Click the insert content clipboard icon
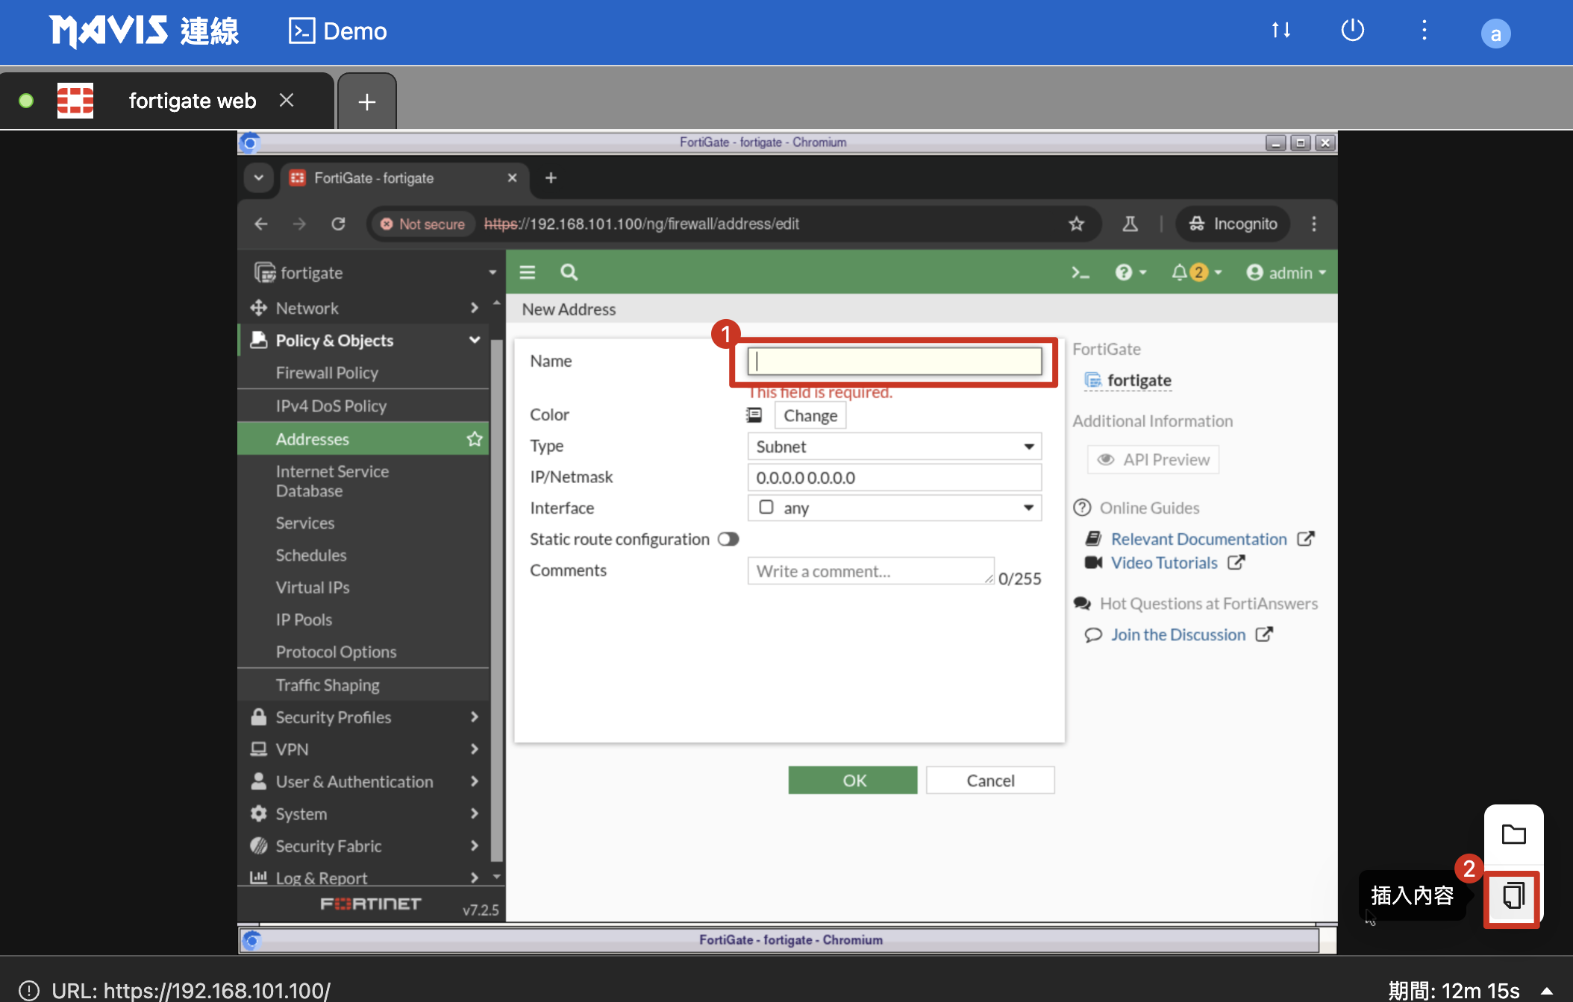The height and width of the screenshot is (1002, 1573). pos(1513,895)
